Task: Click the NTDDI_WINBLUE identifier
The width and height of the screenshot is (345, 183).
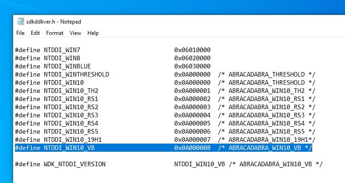Action: coord(67,66)
